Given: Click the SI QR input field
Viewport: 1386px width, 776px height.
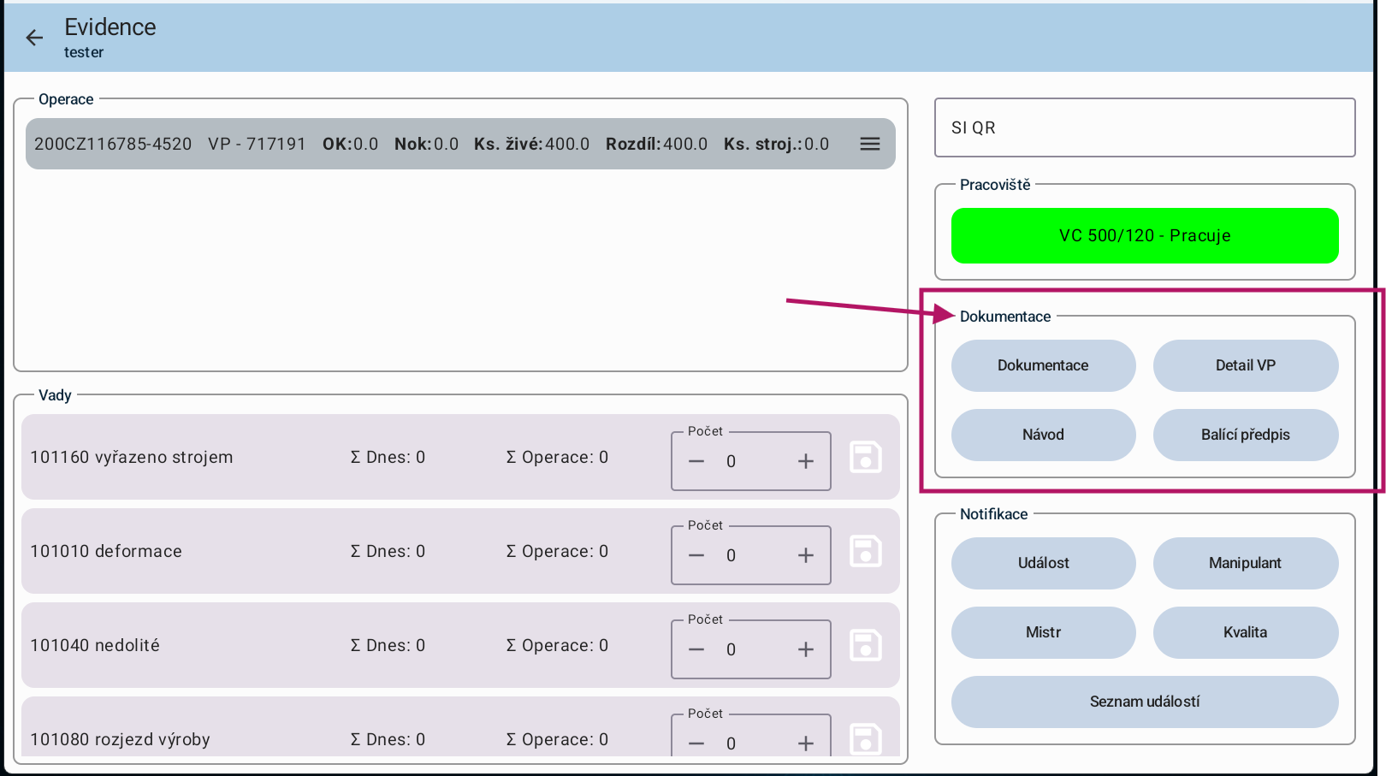Looking at the screenshot, I should point(1144,127).
